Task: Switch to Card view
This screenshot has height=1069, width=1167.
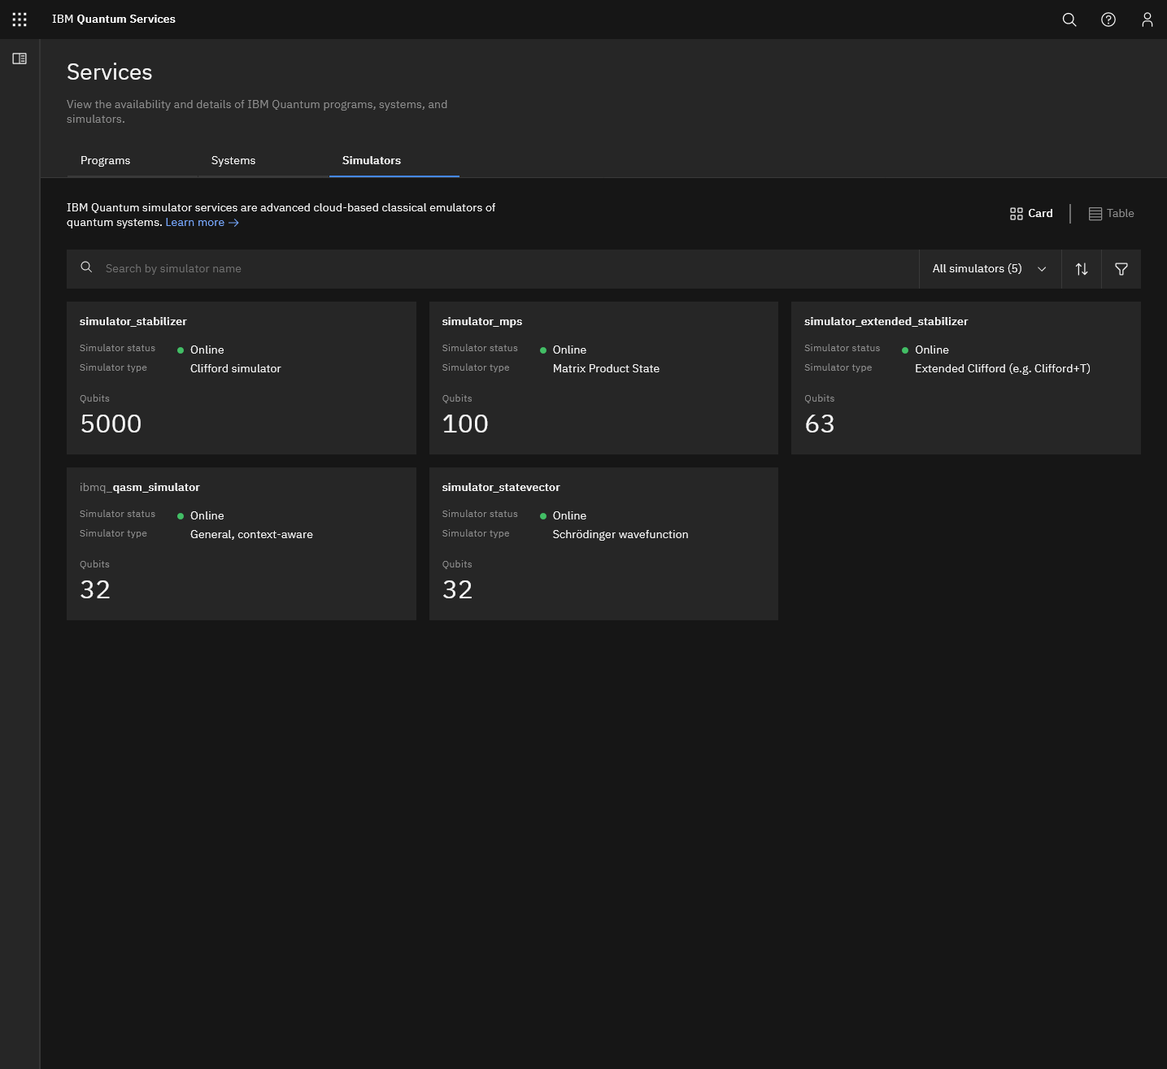Action: pyautogui.click(x=1031, y=214)
